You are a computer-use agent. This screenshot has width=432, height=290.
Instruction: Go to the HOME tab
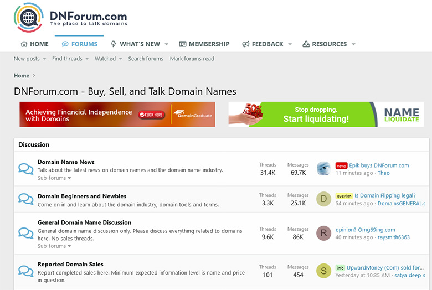(34, 44)
